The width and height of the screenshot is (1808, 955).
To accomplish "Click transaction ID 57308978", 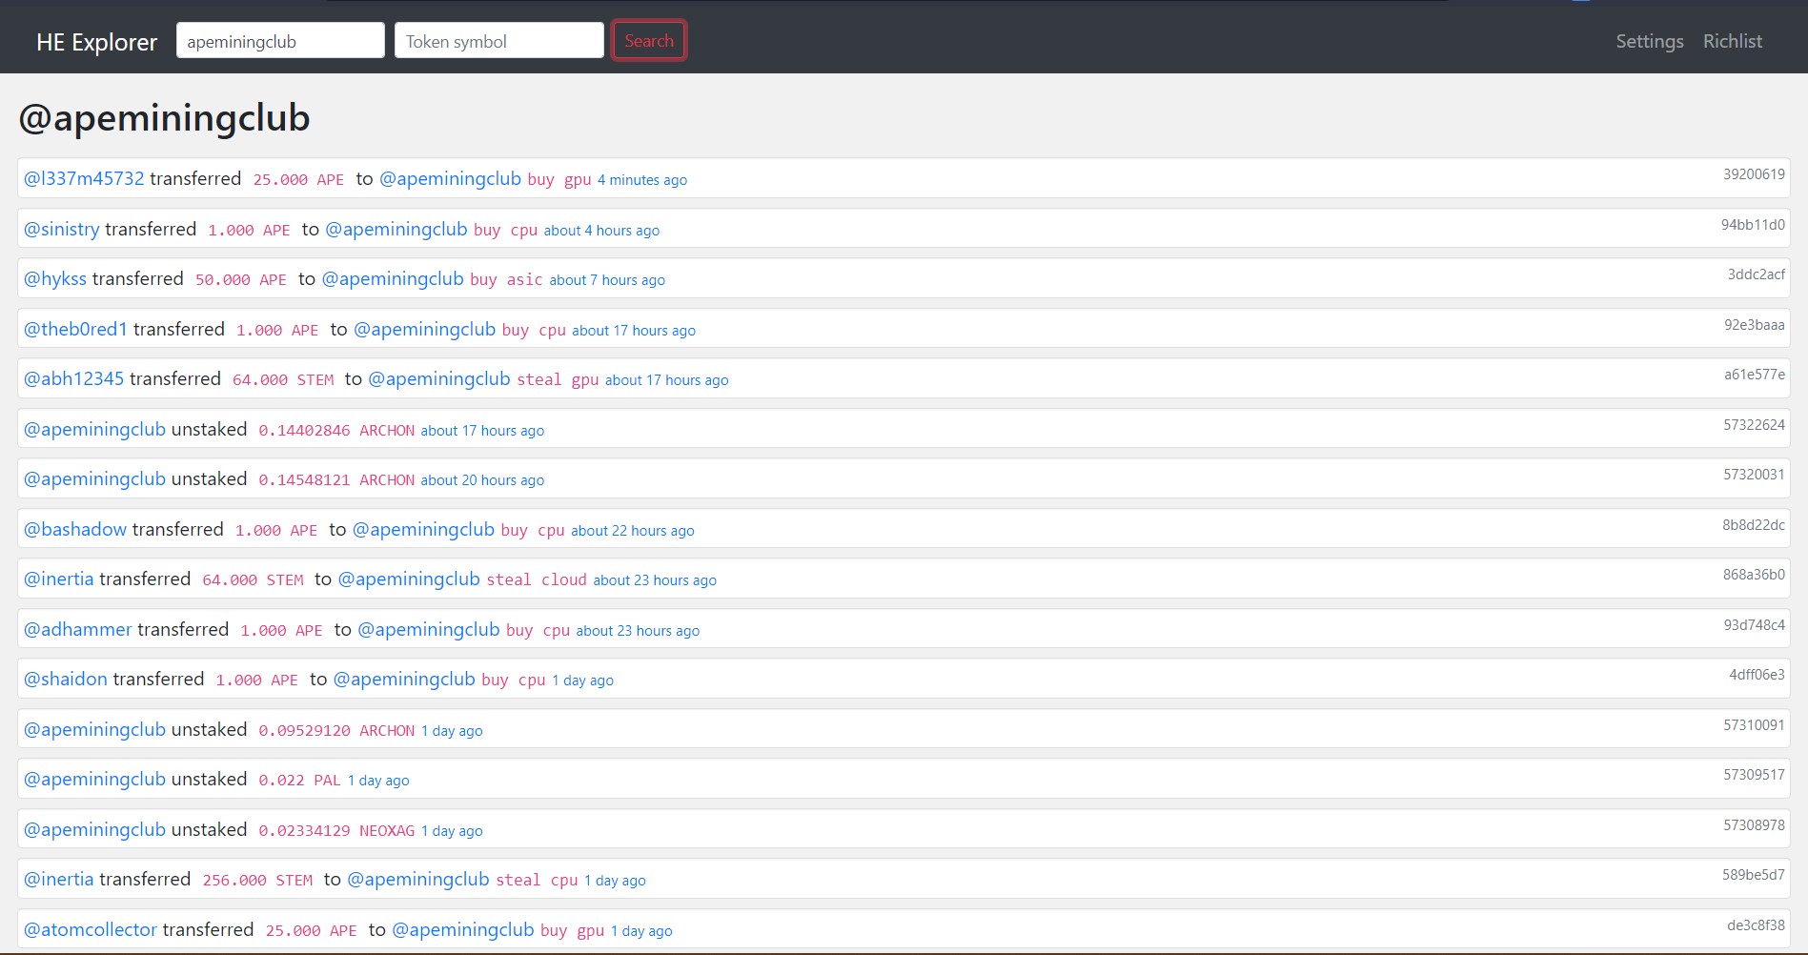I will click(1754, 825).
